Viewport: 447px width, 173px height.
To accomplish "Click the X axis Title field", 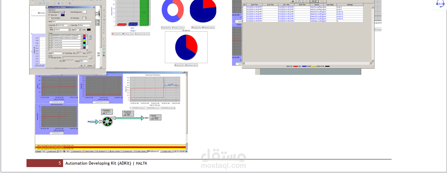I will 62,25.
